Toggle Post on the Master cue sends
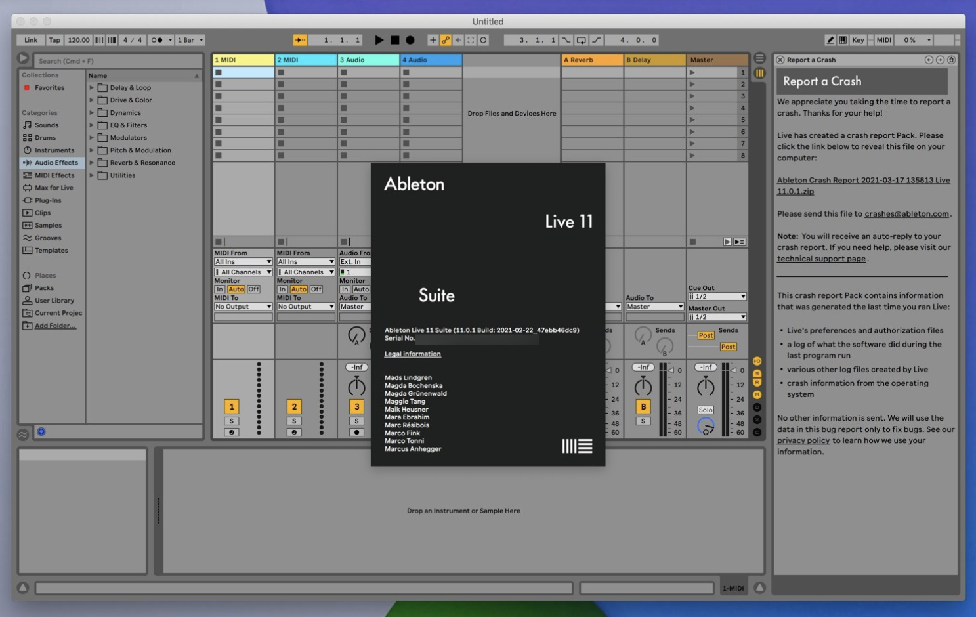The height and width of the screenshot is (617, 976). pos(705,335)
